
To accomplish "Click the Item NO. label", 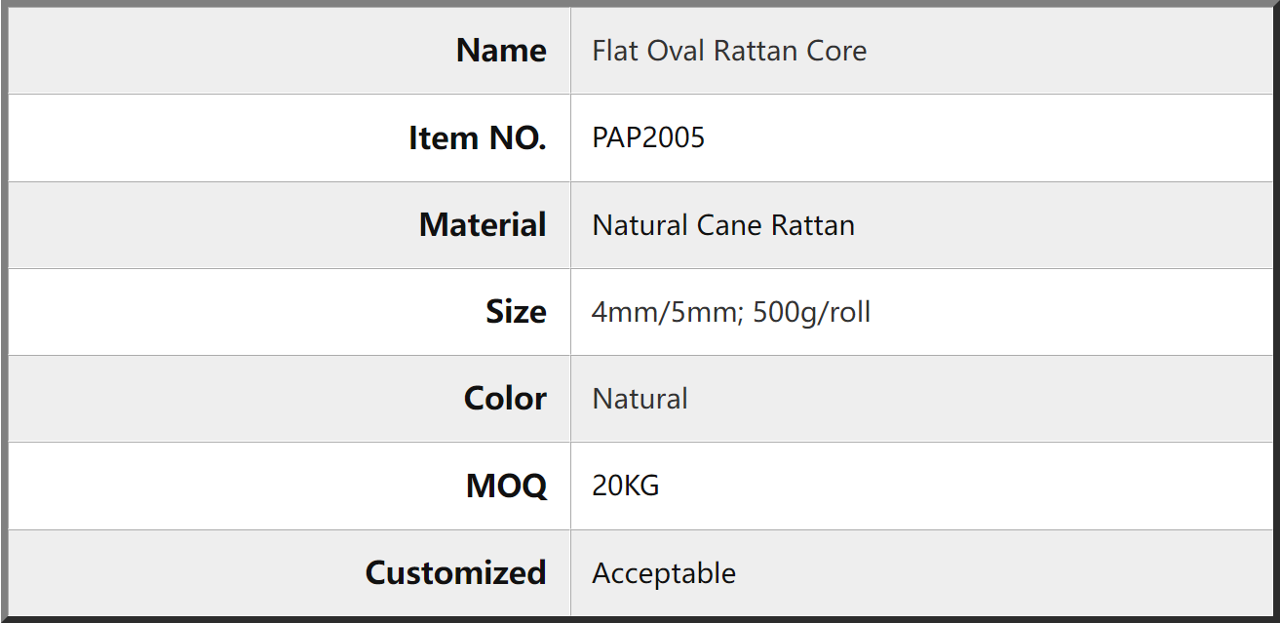I will click(x=477, y=138).
